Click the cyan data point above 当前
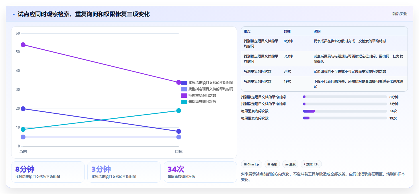 click(23, 129)
